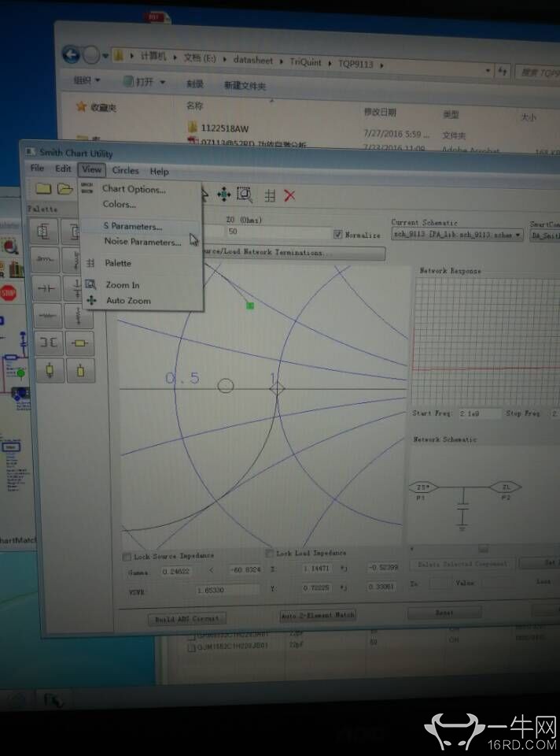Image resolution: width=560 pixels, height=756 pixels.
Task: Click the 修改日期 column header
Action: tap(380, 113)
